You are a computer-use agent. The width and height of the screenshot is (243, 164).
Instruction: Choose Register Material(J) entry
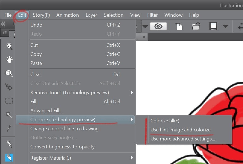point(76,158)
